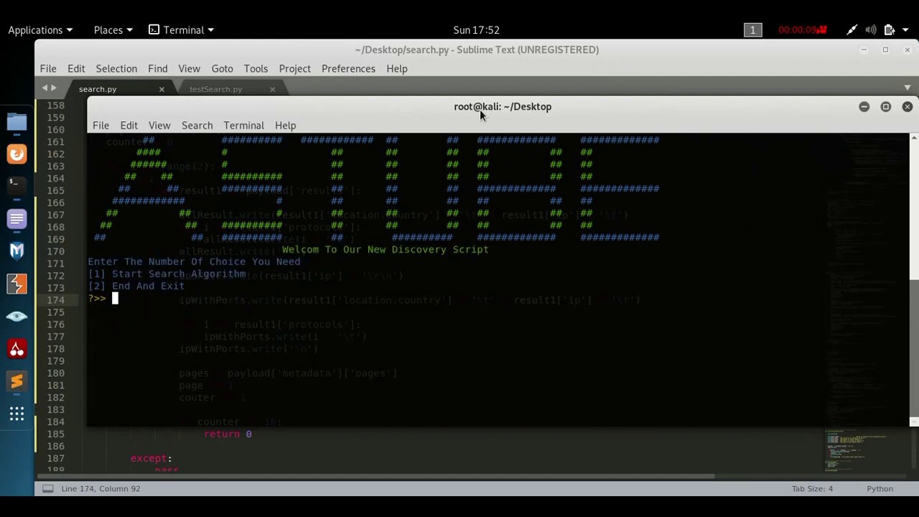Click the red screen recorder indicator

click(x=803, y=30)
